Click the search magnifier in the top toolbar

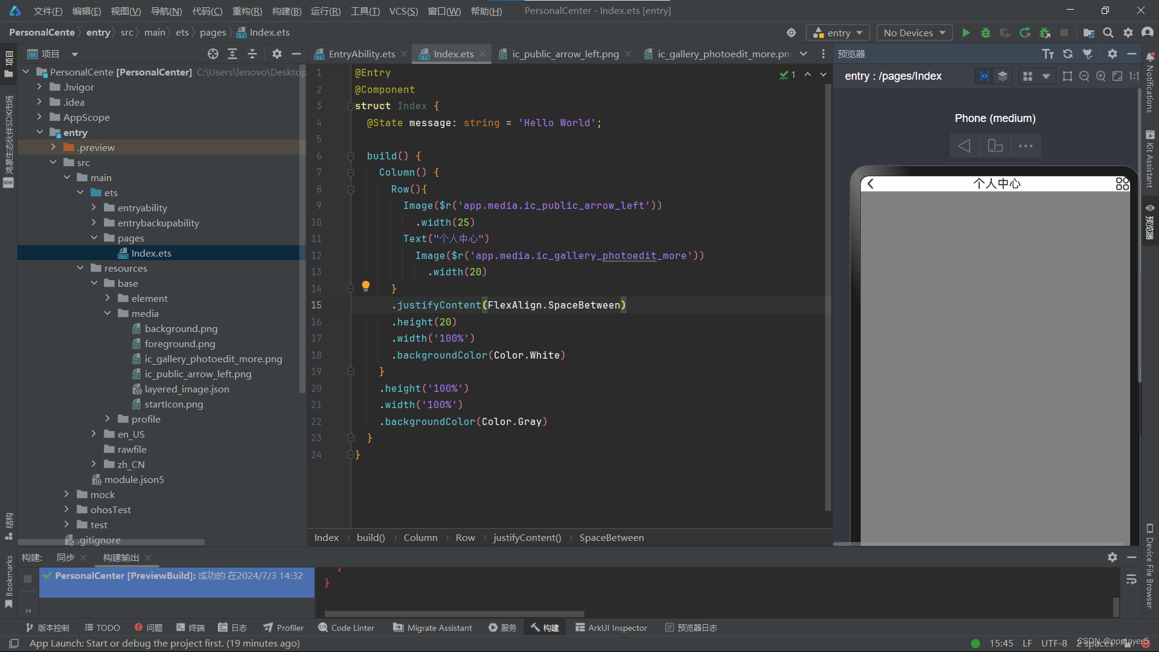point(1108,33)
